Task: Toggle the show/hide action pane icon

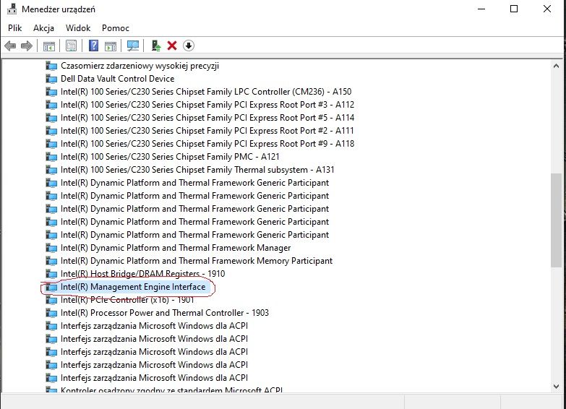Action: (x=111, y=46)
